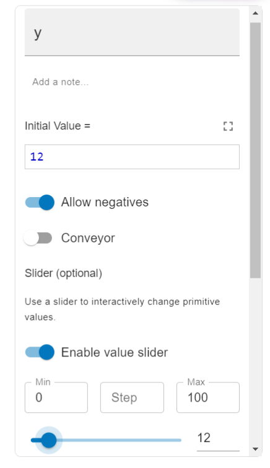Viewport: 270px width, 468px height.
Task: Click the Max field showing 100
Action: tap(208, 397)
